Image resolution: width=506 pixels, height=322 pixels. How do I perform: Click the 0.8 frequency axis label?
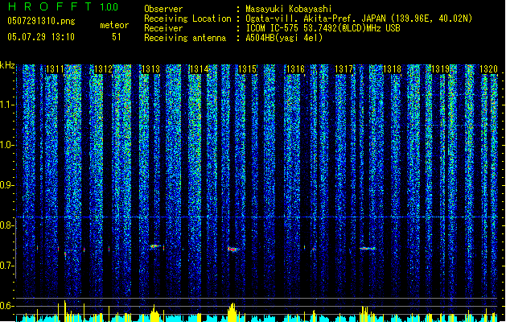(x=6, y=225)
